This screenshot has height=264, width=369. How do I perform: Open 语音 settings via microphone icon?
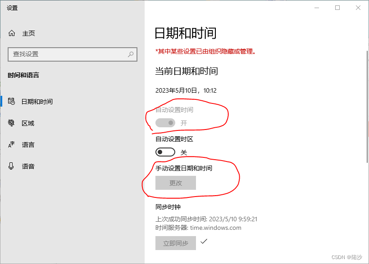(11, 166)
